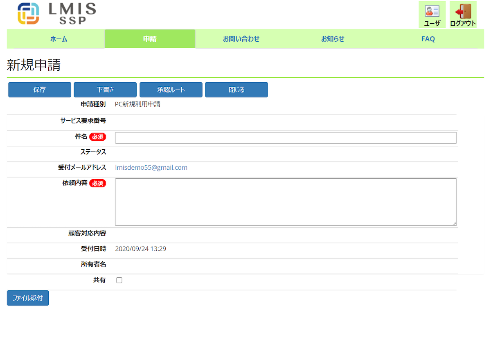Click the 2020/09/24 13:29 date value

click(140, 249)
